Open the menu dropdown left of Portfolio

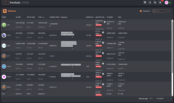pos(6,3)
